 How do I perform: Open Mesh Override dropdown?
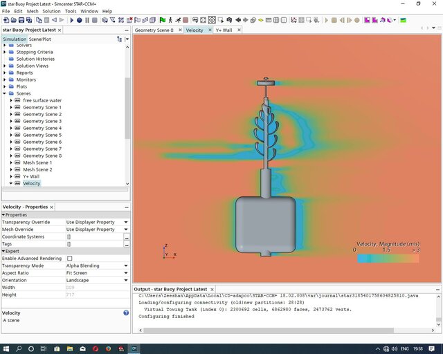[126, 230]
